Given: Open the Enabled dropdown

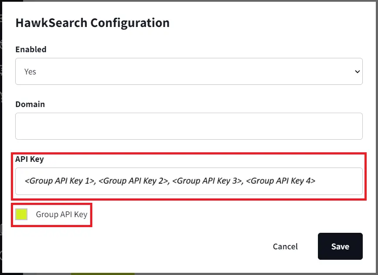Looking at the screenshot, I should pos(189,71).
